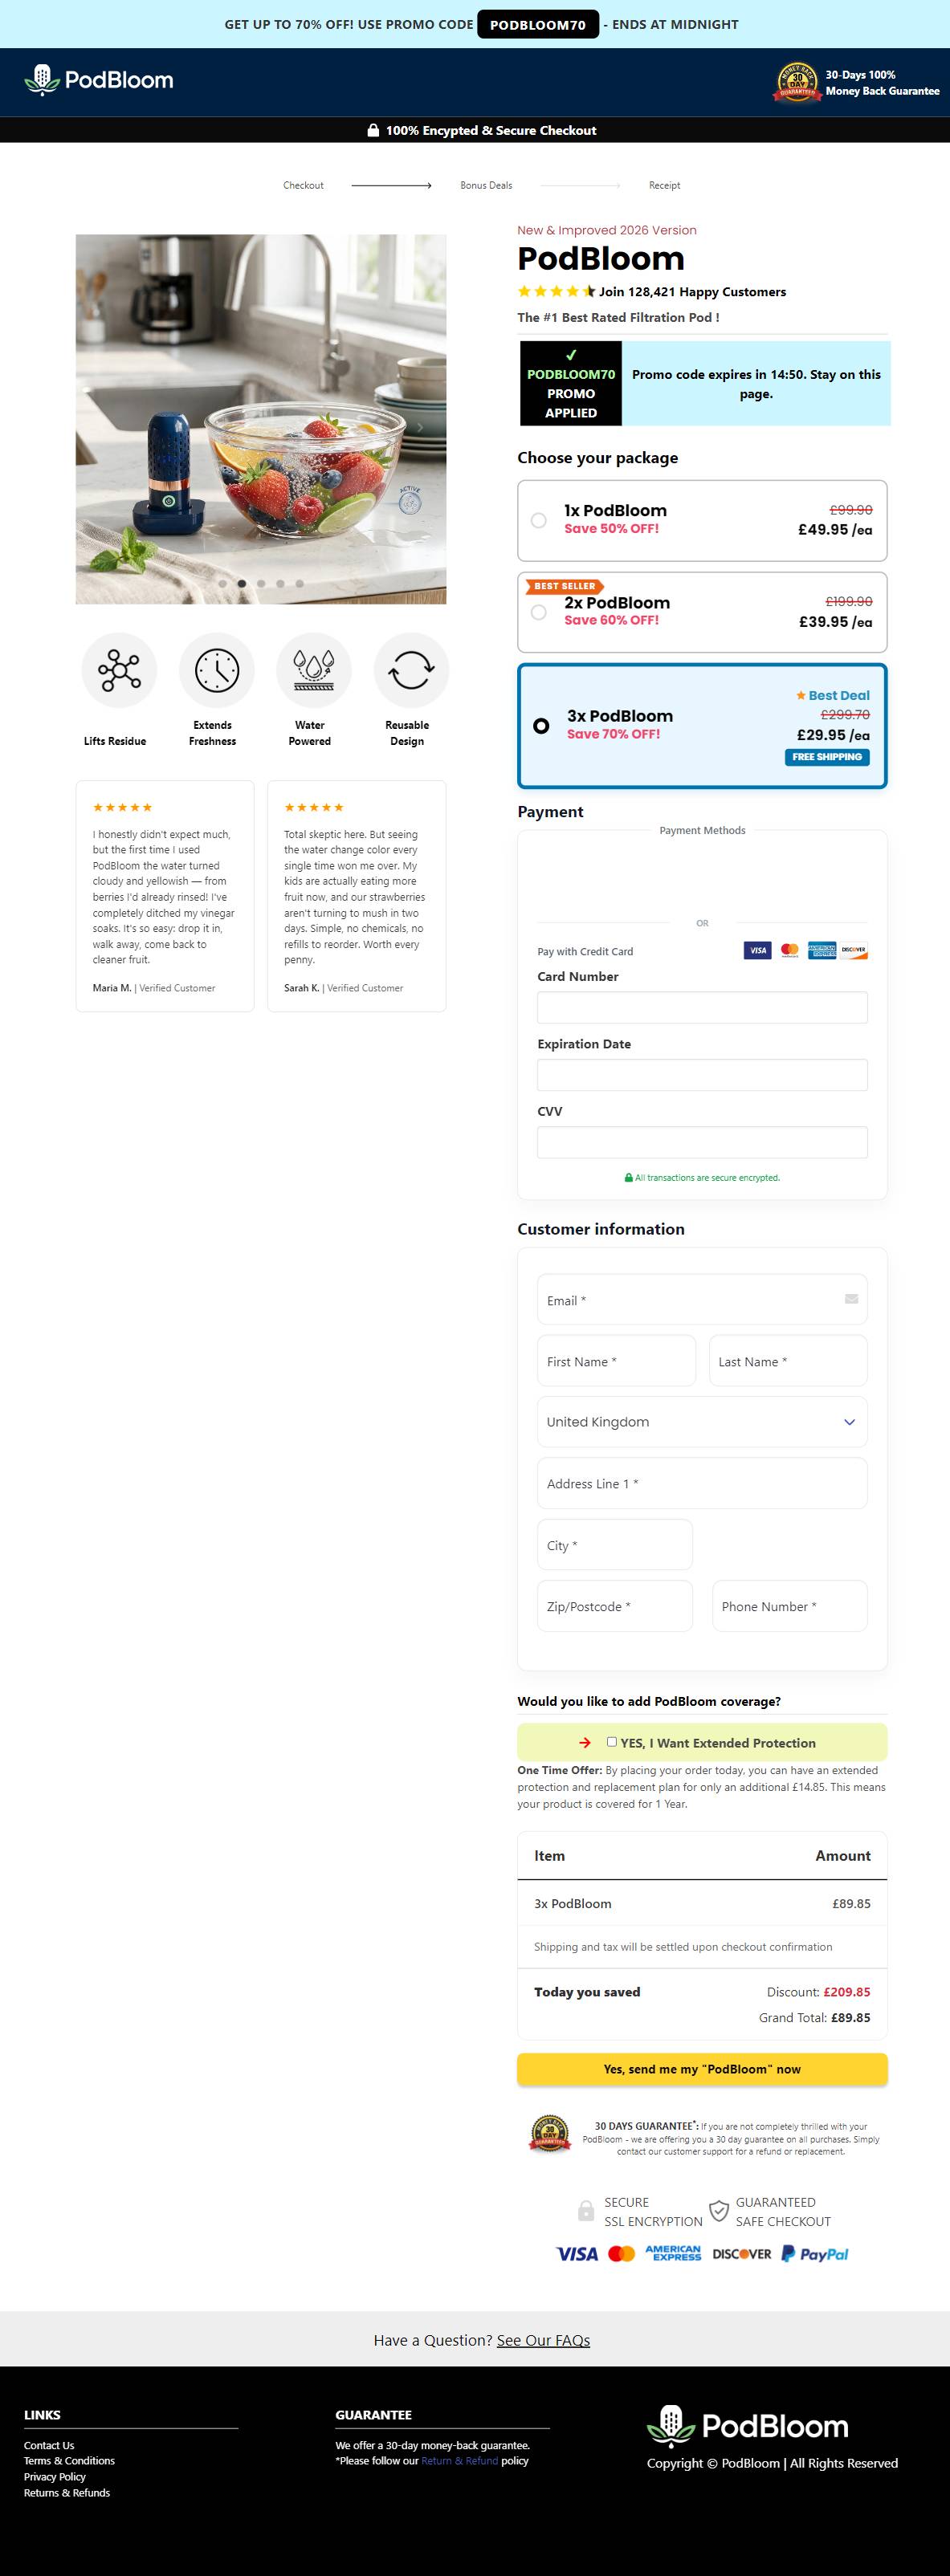Open the See Our FAQs link

(x=543, y=2340)
